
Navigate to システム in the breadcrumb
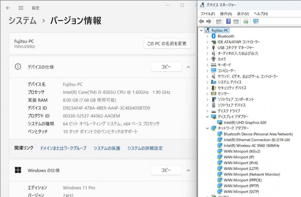(x=22, y=20)
